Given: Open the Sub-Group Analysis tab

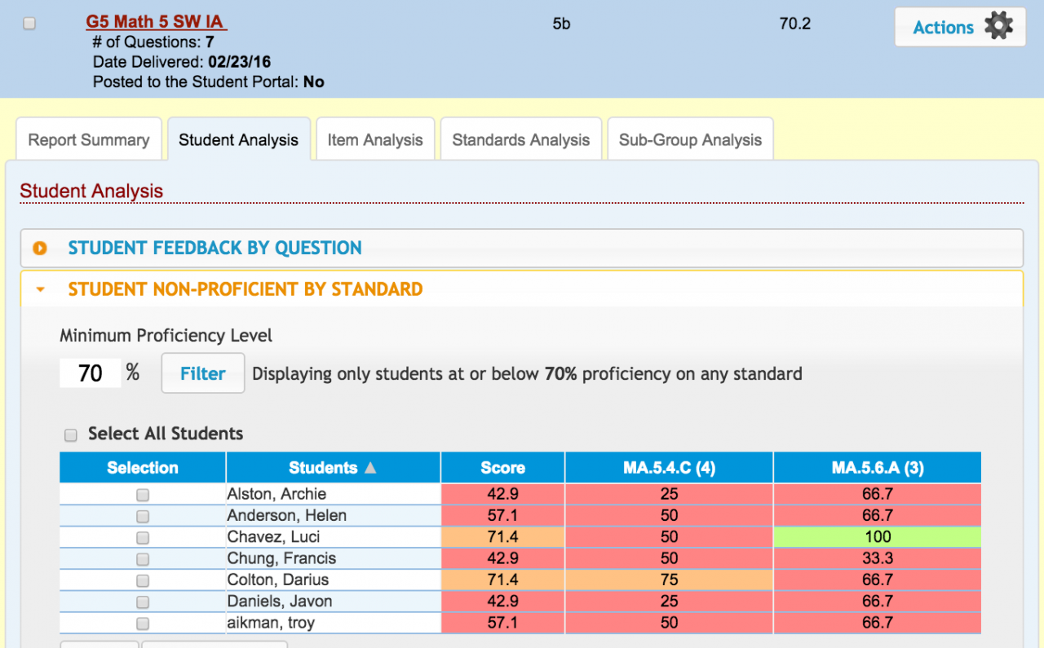Looking at the screenshot, I should pyautogui.click(x=690, y=139).
